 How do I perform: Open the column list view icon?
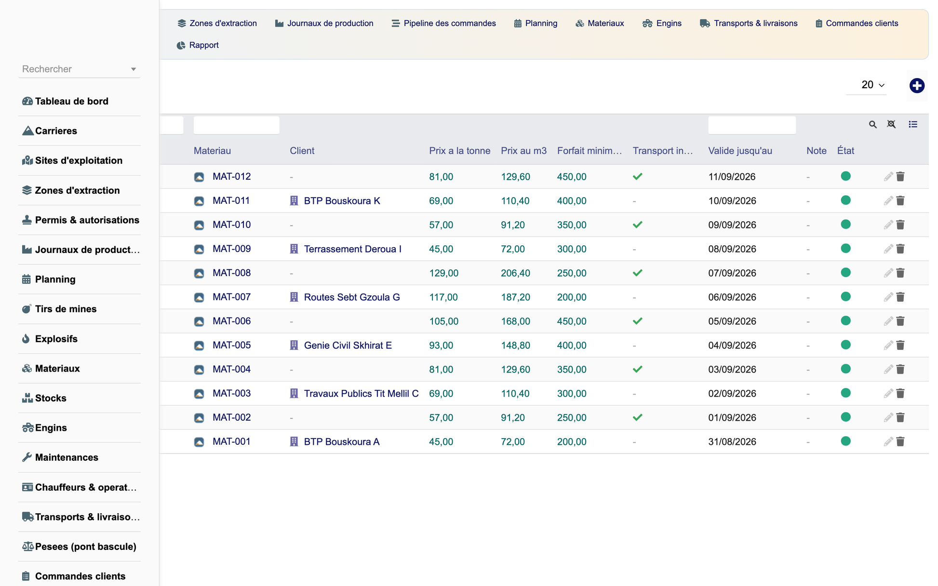click(913, 124)
